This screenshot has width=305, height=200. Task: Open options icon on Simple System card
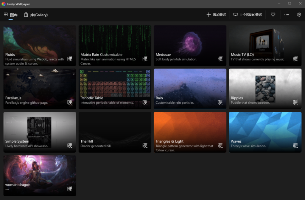point(70,146)
